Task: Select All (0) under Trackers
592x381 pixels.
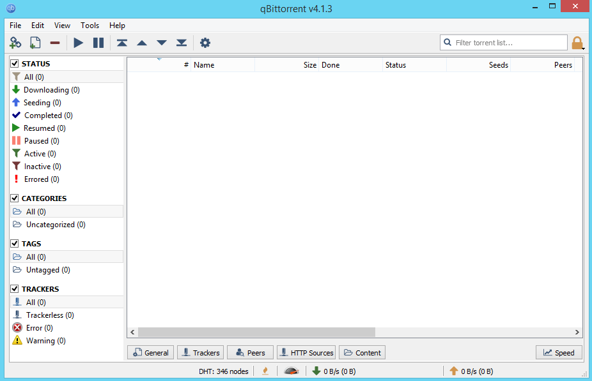Action: pos(67,302)
